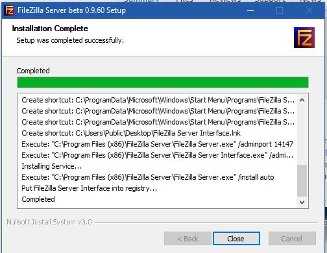Image resolution: width=327 pixels, height=253 pixels.
Task: Click the FileZilla icon in the title bar
Action: [x=9, y=10]
